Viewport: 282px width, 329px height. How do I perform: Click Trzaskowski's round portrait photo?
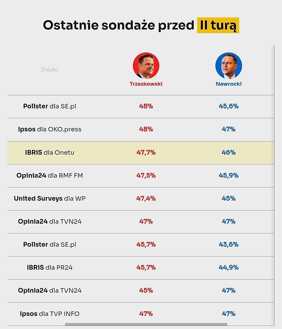146,66
